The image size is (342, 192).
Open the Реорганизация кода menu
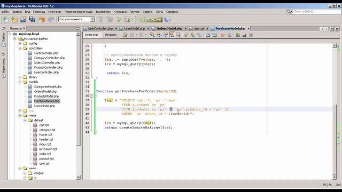(79, 12)
